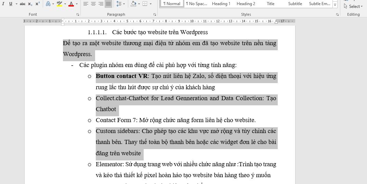367x184 pixels.
Task: Center the paragraph text
Action: pos(93,4)
